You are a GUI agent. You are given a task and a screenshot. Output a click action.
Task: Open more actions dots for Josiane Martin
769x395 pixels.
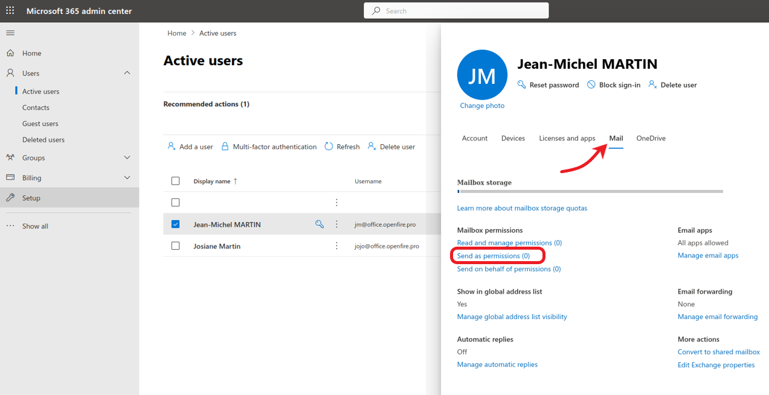click(x=336, y=246)
